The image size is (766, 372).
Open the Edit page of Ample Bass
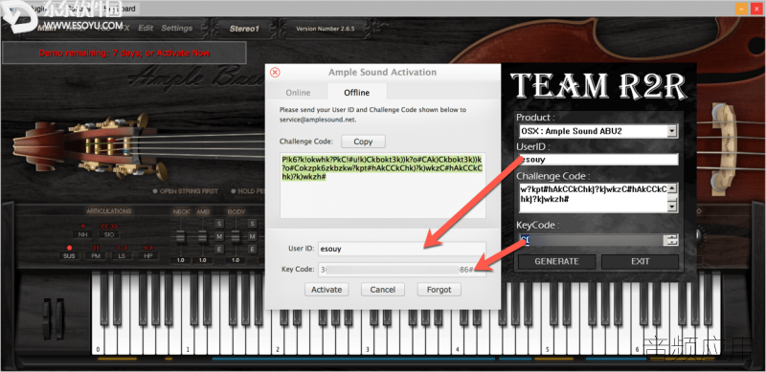click(146, 29)
